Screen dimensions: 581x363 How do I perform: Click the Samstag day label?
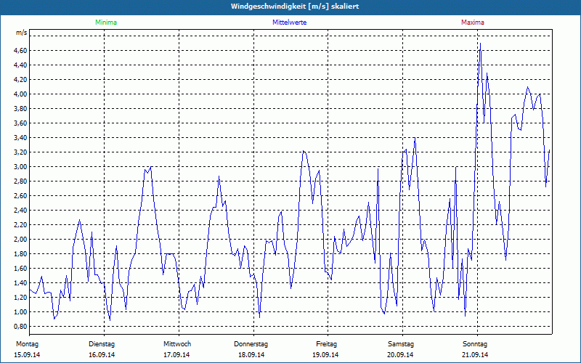click(401, 344)
